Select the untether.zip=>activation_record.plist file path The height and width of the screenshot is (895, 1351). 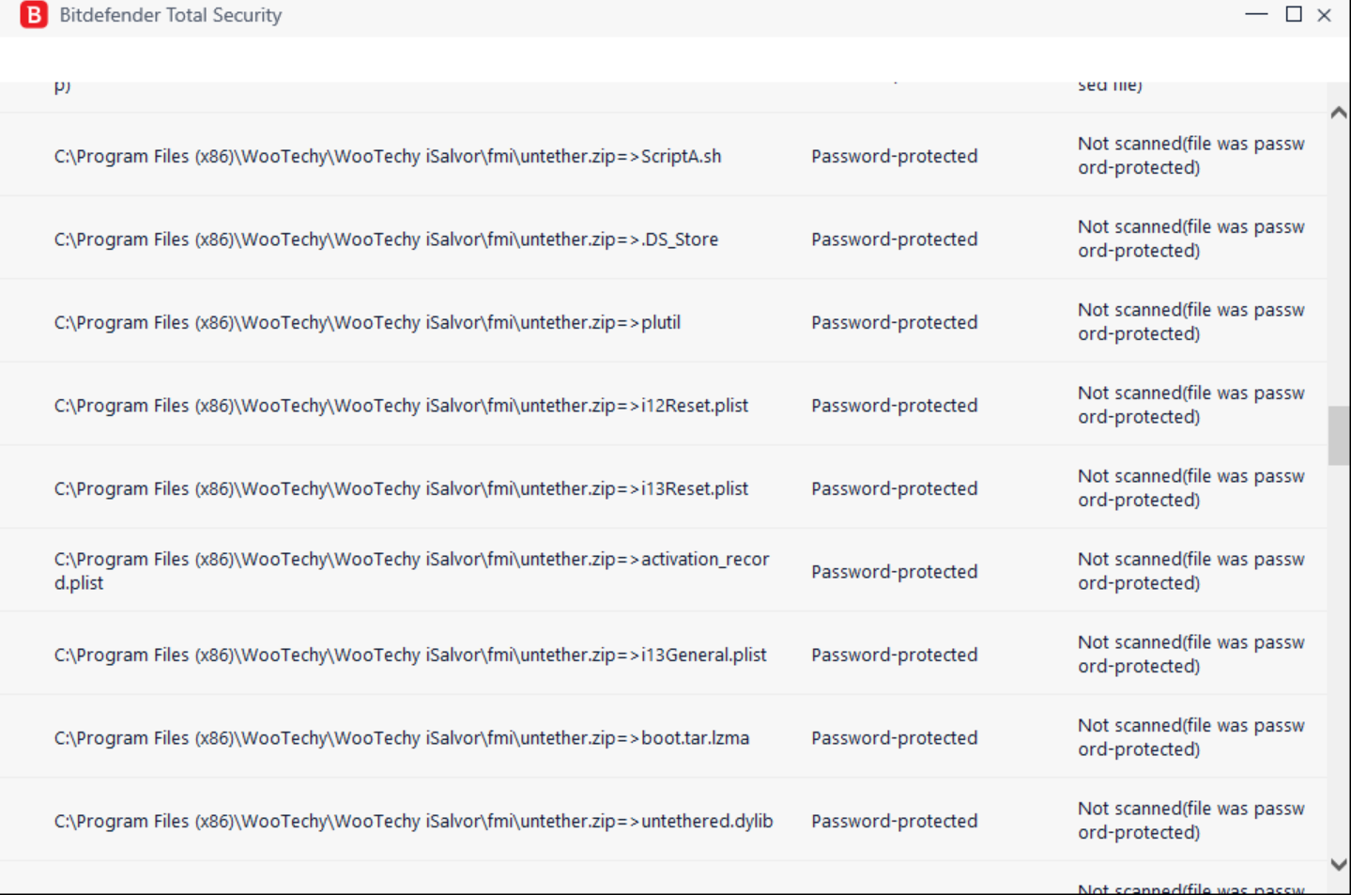click(411, 571)
